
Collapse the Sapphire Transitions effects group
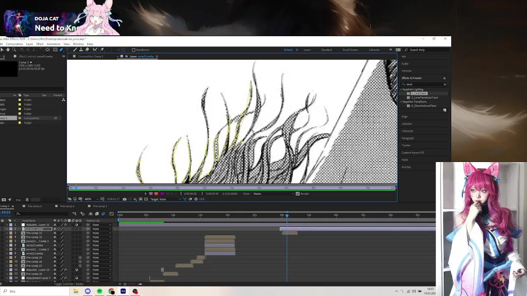401,102
